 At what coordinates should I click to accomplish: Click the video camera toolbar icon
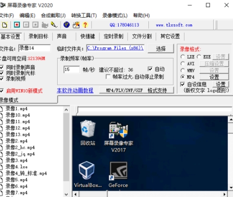click(x=45, y=25)
